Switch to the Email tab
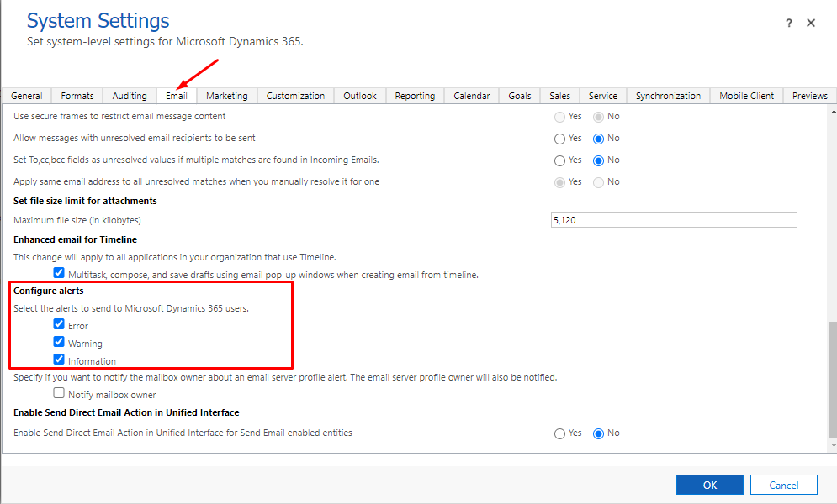Viewport: 837px width, 504px height. [176, 95]
